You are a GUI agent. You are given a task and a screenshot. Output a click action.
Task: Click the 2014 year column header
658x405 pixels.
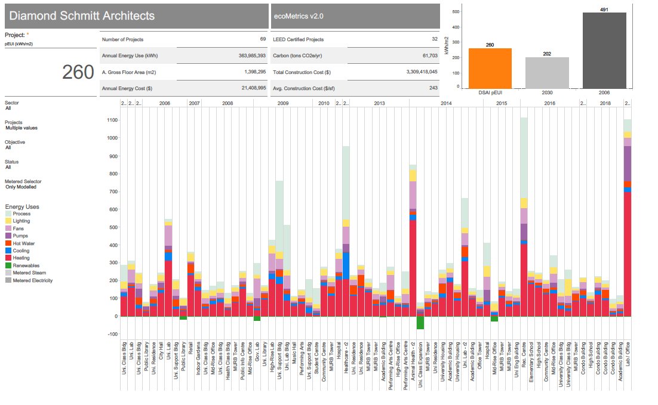tap(446, 103)
